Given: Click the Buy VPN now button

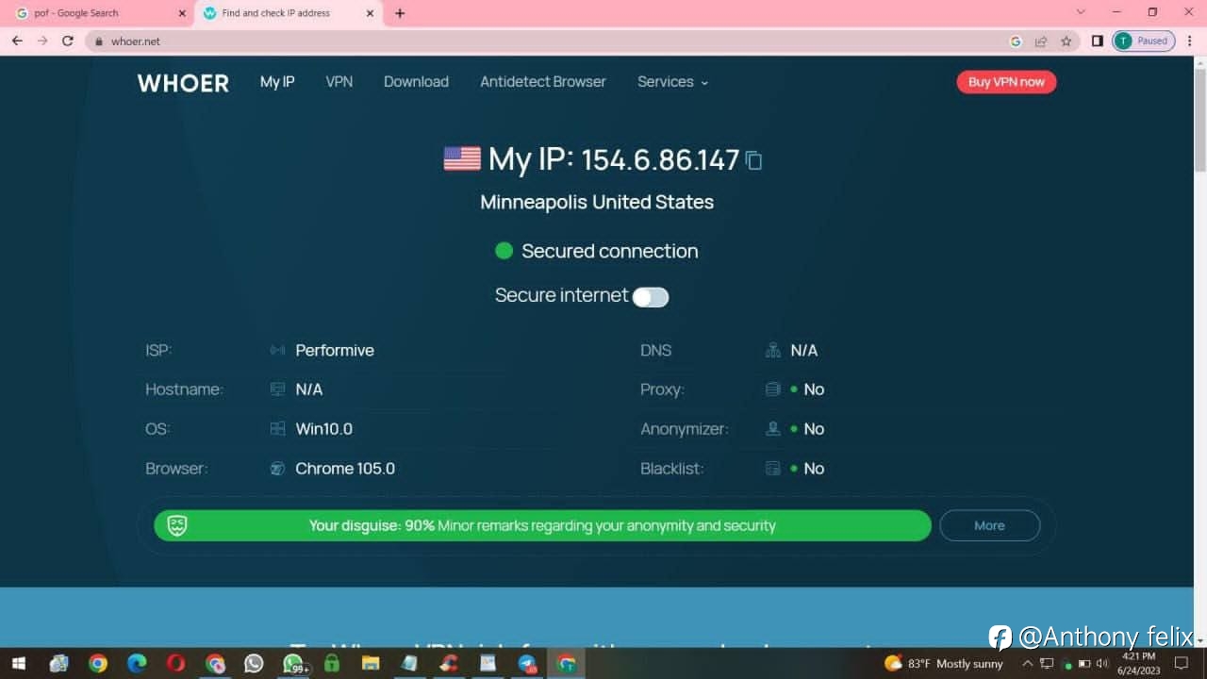Looking at the screenshot, I should click(1006, 82).
